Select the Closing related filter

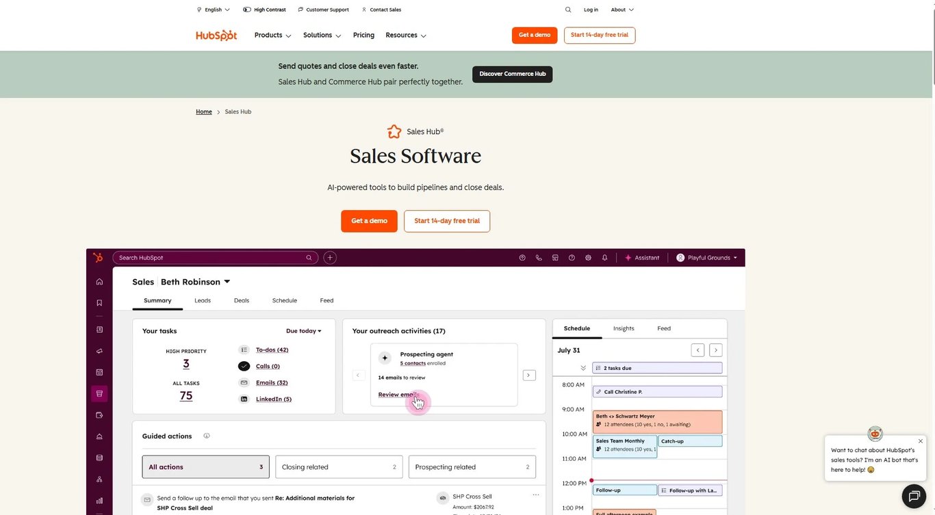[x=339, y=467]
